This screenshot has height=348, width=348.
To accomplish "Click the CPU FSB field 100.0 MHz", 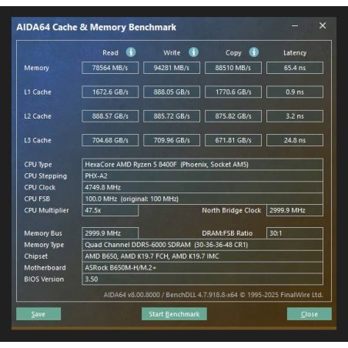I will click(x=202, y=199).
